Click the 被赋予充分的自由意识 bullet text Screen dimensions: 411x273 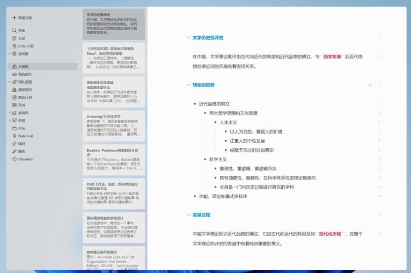[252, 150]
